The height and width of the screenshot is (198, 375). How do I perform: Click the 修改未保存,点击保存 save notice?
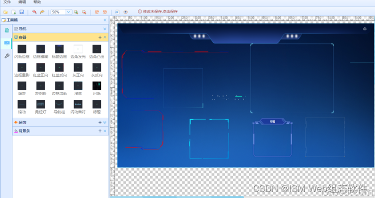click(x=158, y=11)
